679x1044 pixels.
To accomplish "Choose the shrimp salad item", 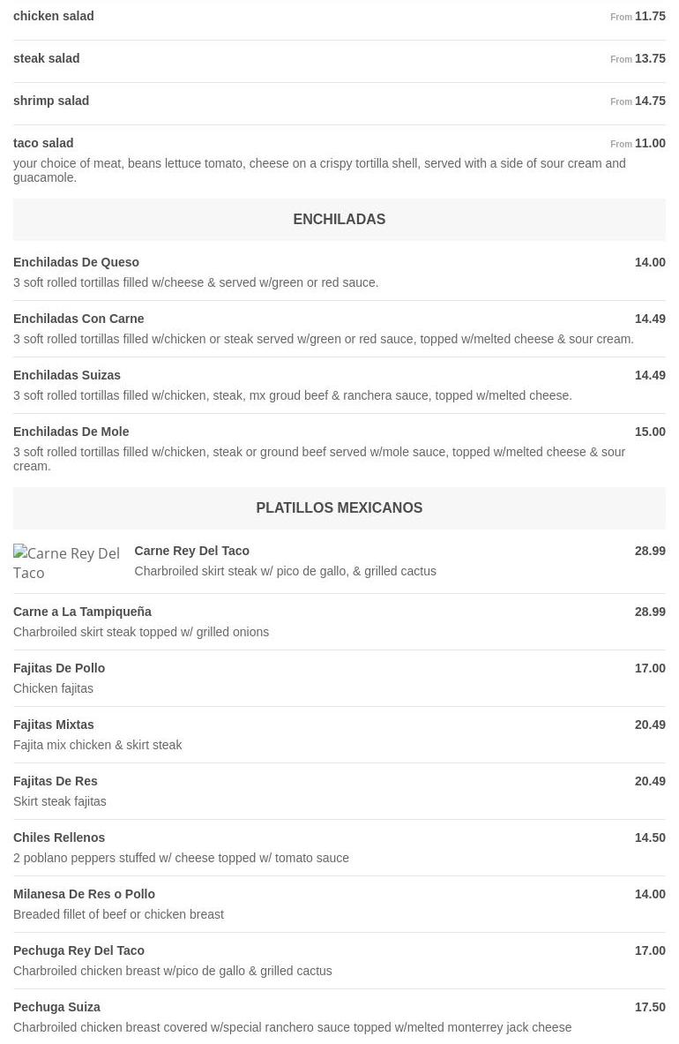I will (x=51, y=101).
